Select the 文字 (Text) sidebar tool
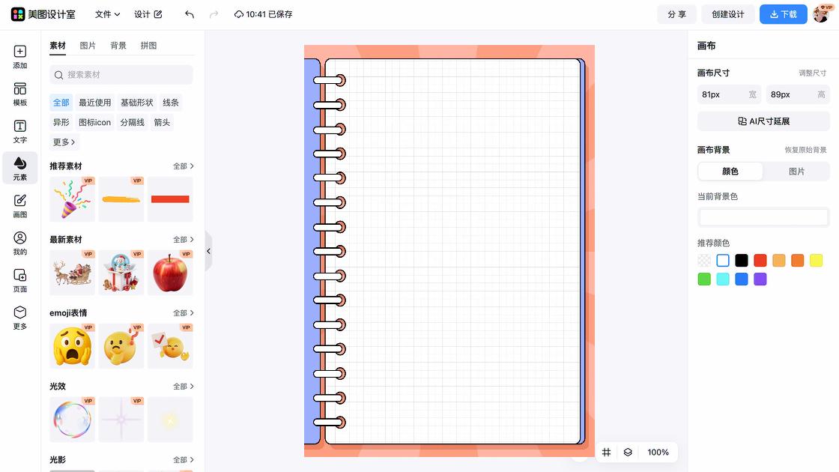Screen dimensions: 839x472 point(19,131)
